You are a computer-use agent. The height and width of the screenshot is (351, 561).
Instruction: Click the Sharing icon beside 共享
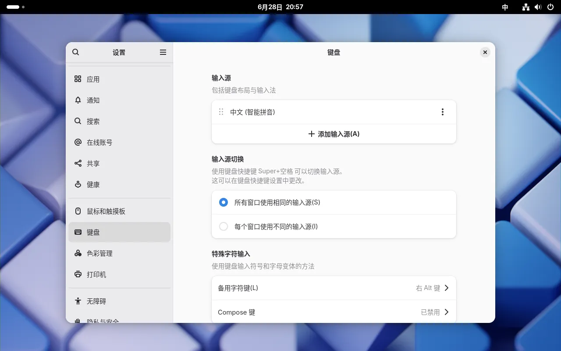coord(78,163)
